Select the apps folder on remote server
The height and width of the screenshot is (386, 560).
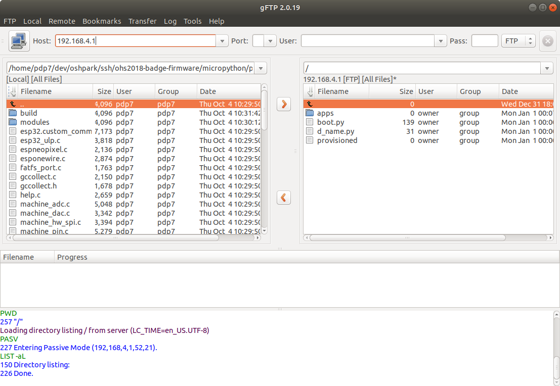[325, 113]
